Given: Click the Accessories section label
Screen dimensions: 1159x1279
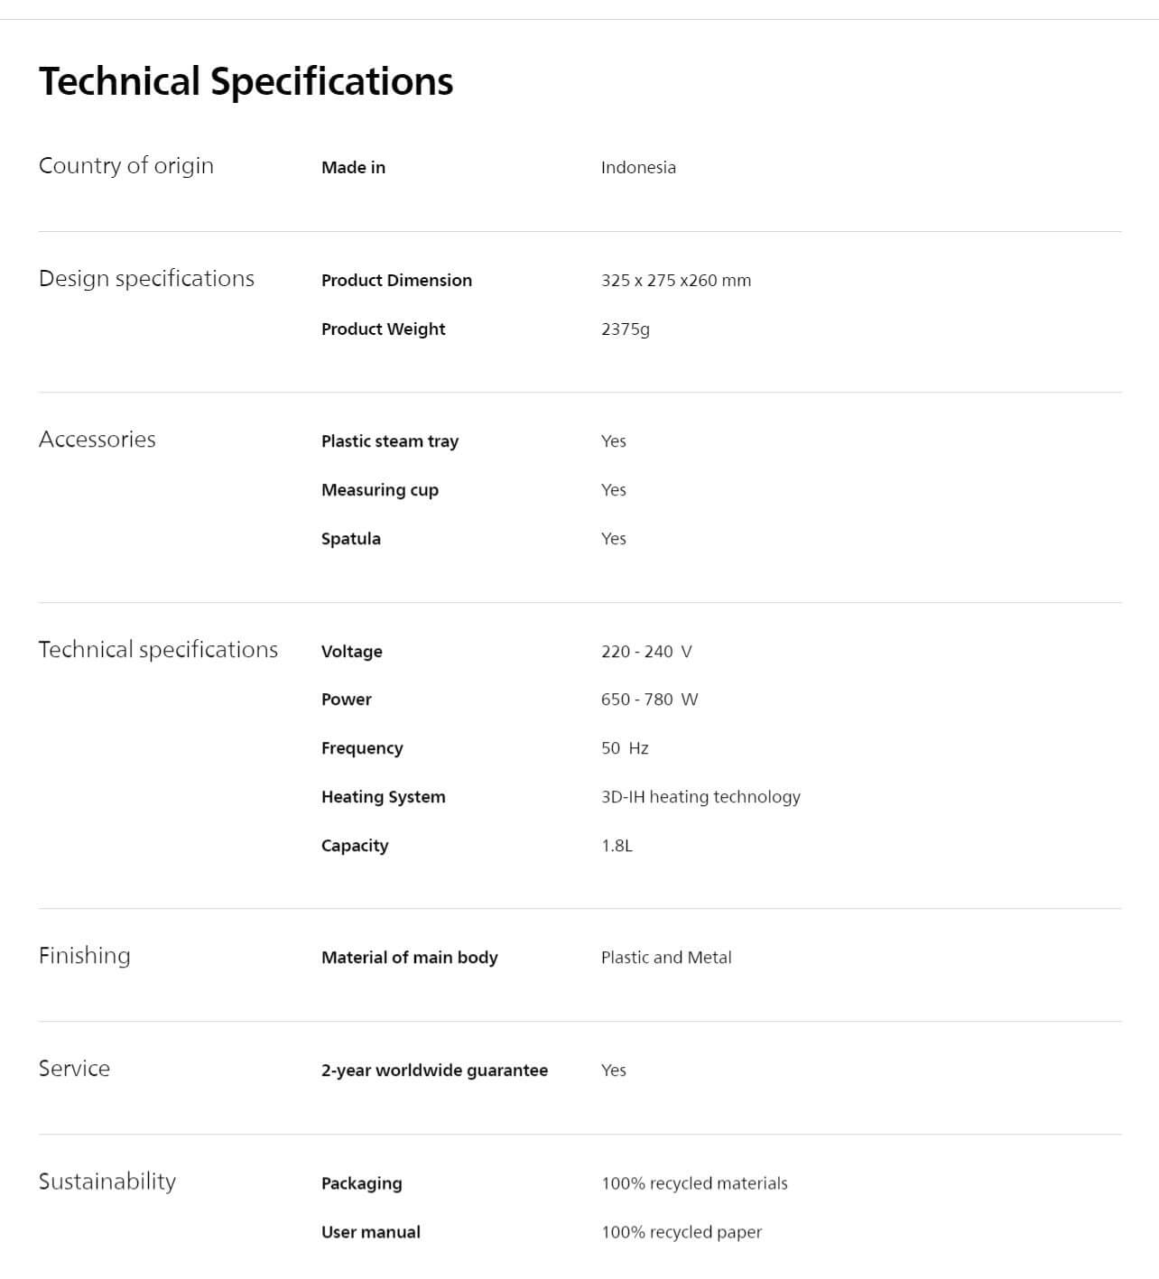Looking at the screenshot, I should [x=97, y=440].
